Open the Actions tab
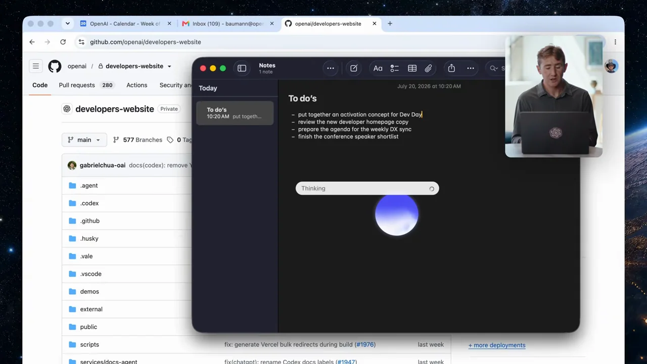647x364 pixels. point(136,85)
